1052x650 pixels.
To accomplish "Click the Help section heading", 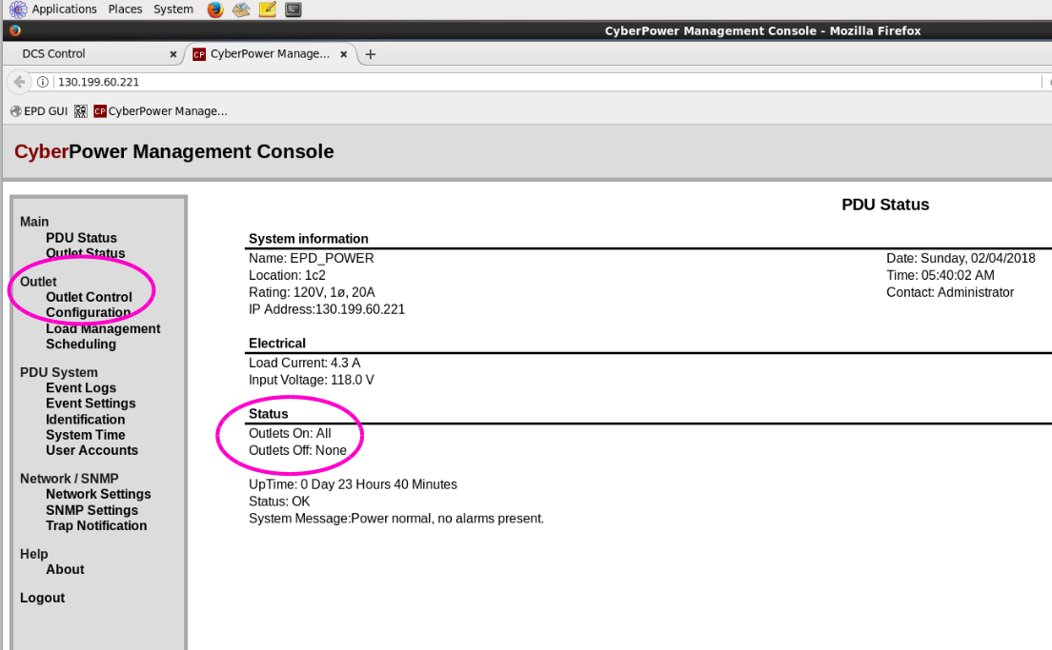I will pos(33,554).
